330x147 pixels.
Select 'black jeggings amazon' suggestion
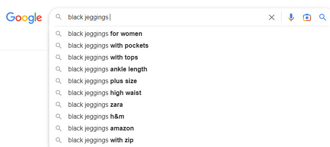190,128
